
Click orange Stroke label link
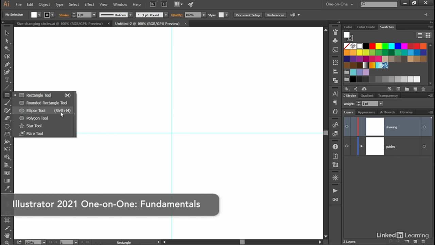point(64,15)
